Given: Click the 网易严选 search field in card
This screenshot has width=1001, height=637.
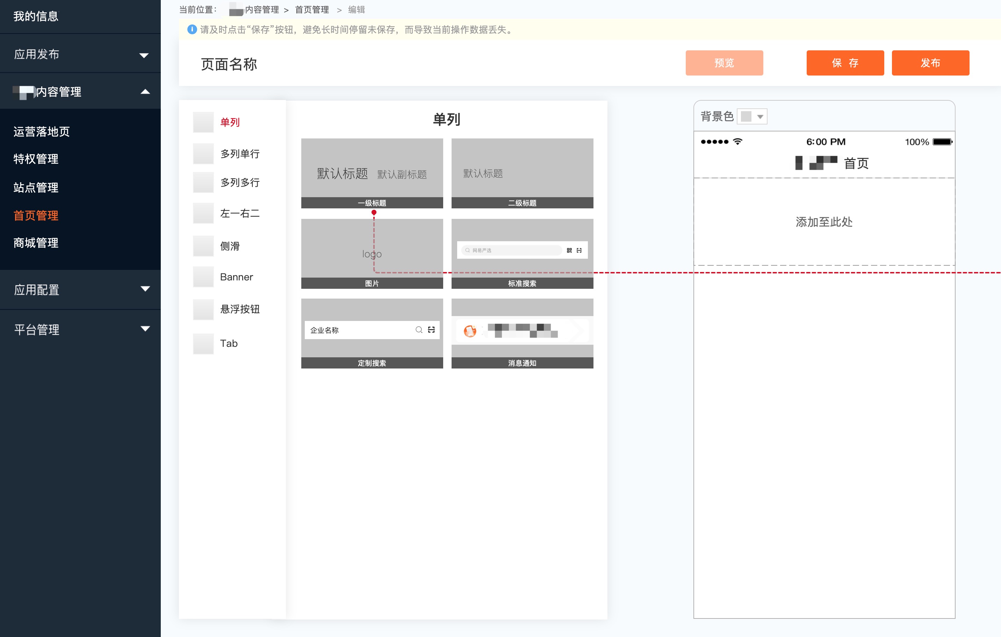Looking at the screenshot, I should (x=511, y=250).
